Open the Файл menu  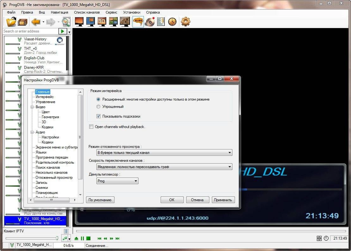(x=11, y=12)
